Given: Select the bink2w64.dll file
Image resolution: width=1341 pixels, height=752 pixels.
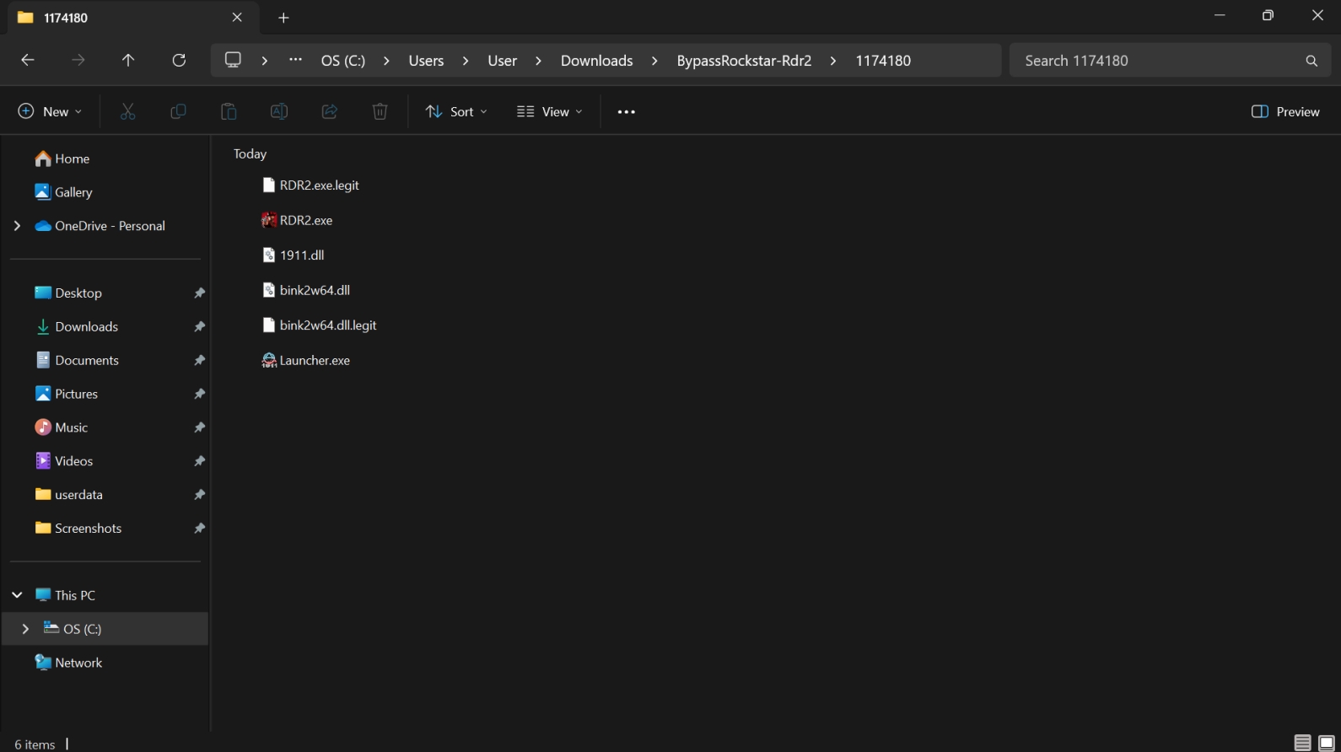Looking at the screenshot, I should click(x=306, y=290).
